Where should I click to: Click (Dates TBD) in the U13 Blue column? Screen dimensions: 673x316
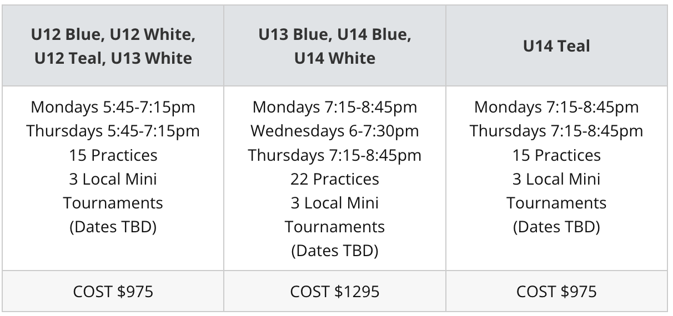(x=335, y=251)
